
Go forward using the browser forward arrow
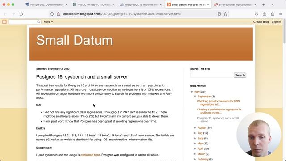tap(13, 14)
